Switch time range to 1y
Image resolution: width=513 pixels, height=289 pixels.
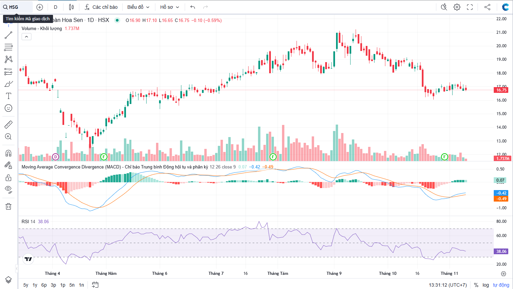[35, 285]
